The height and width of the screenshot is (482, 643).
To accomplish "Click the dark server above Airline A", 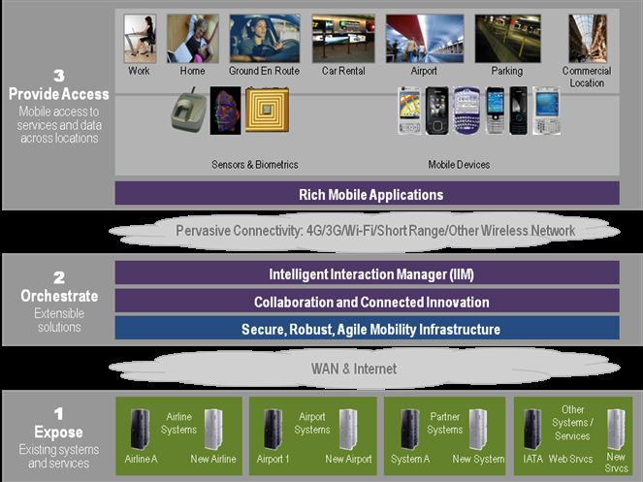I will click(x=140, y=429).
